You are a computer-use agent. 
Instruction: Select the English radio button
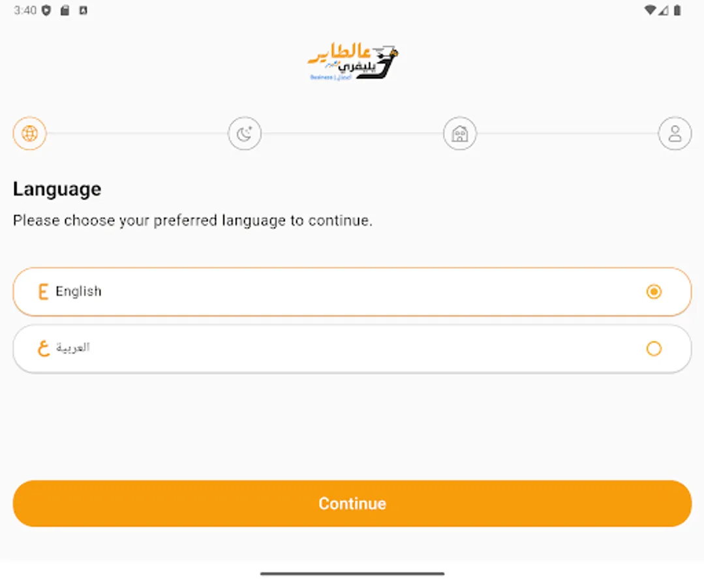tap(654, 292)
